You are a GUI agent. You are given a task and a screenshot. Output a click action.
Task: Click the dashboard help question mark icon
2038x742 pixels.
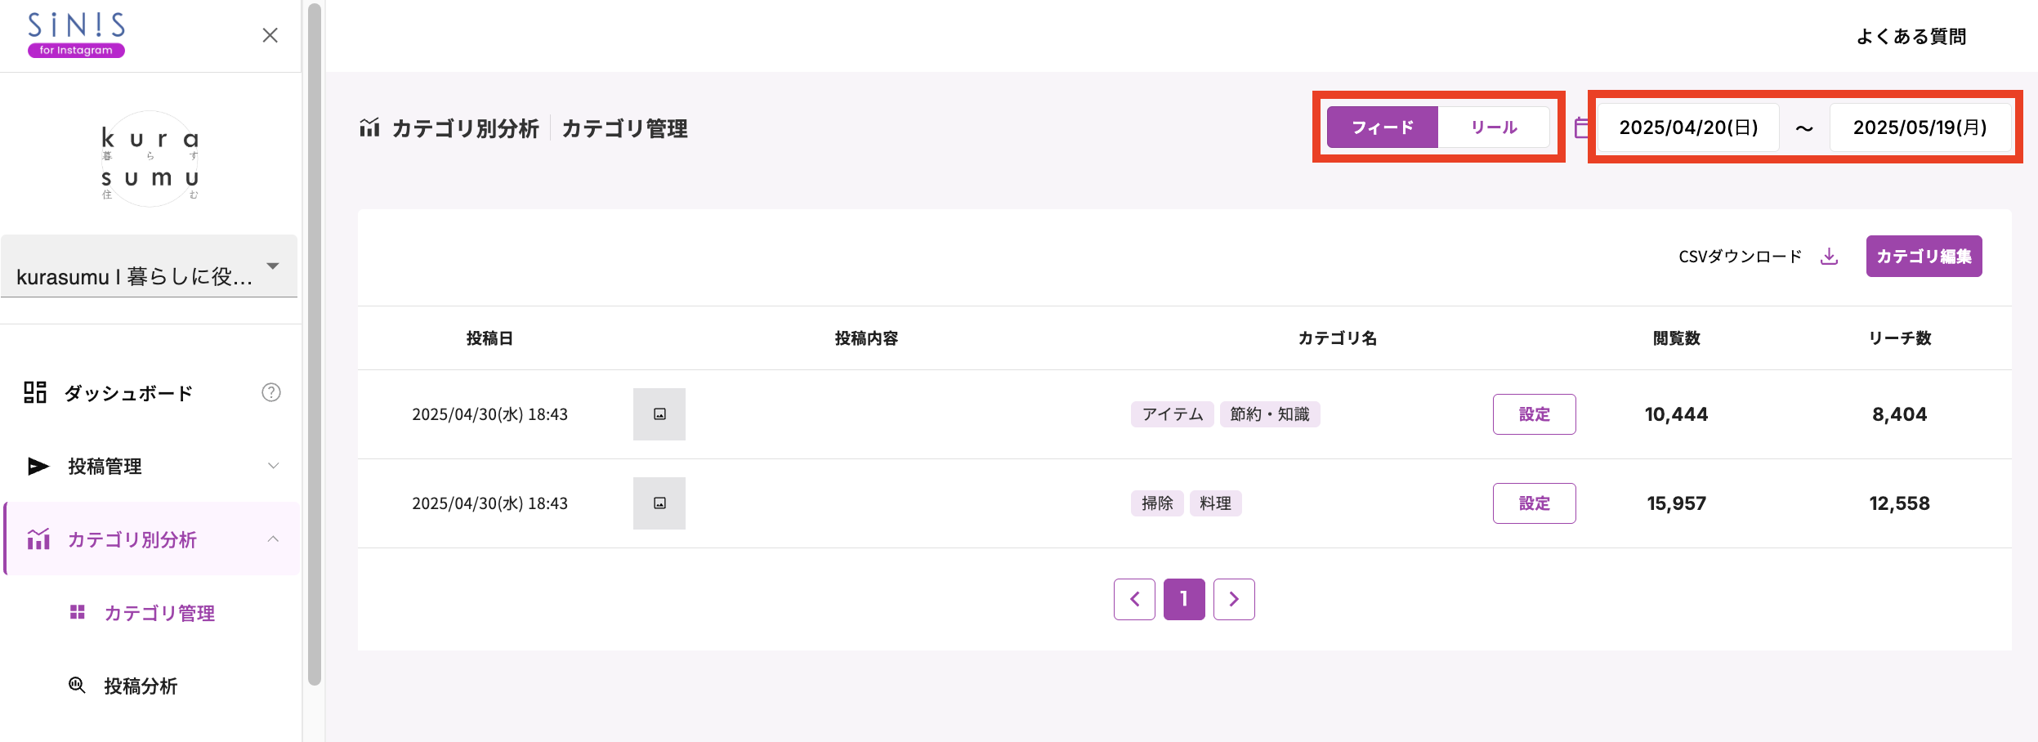[x=270, y=393]
